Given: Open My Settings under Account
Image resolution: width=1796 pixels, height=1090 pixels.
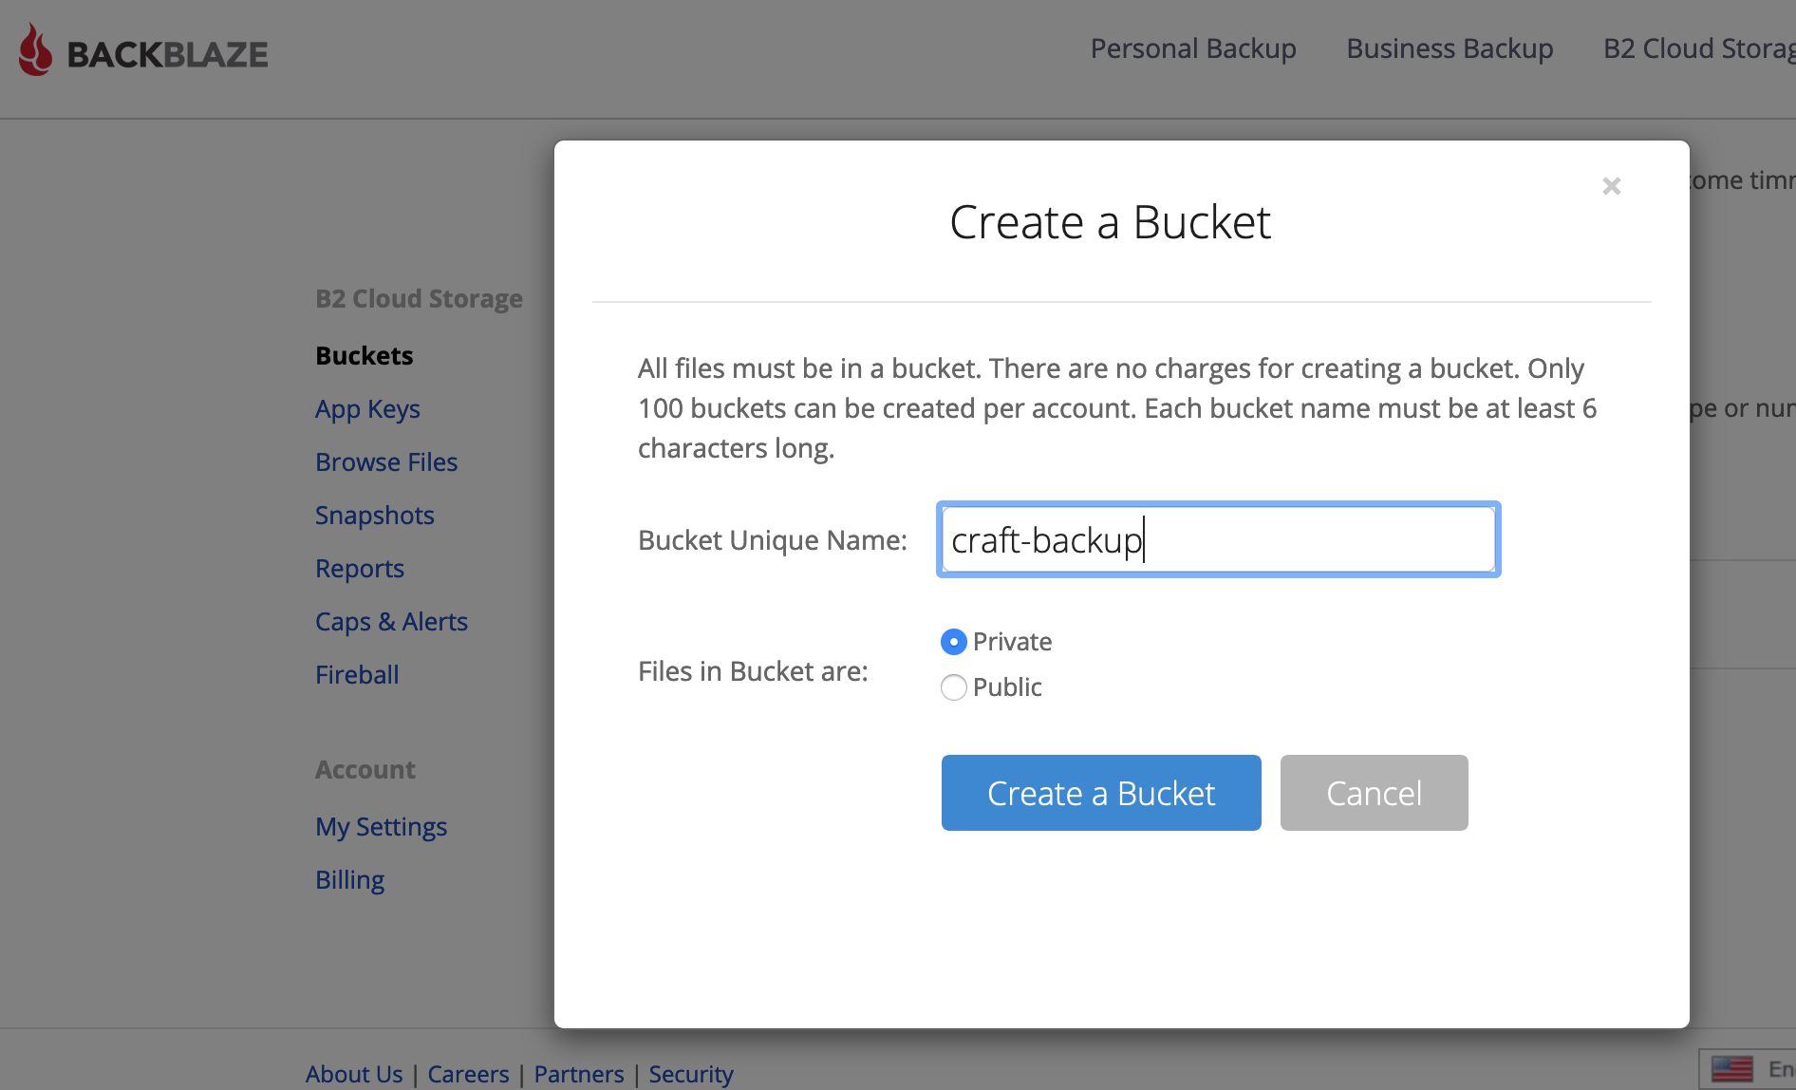Looking at the screenshot, I should 381,827.
